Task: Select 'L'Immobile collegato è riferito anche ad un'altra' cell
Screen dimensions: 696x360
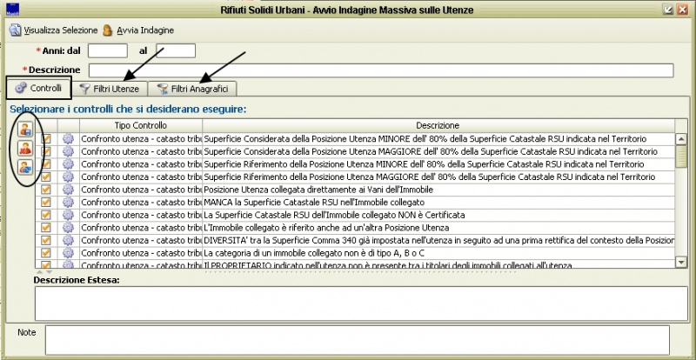Action: click(x=438, y=227)
